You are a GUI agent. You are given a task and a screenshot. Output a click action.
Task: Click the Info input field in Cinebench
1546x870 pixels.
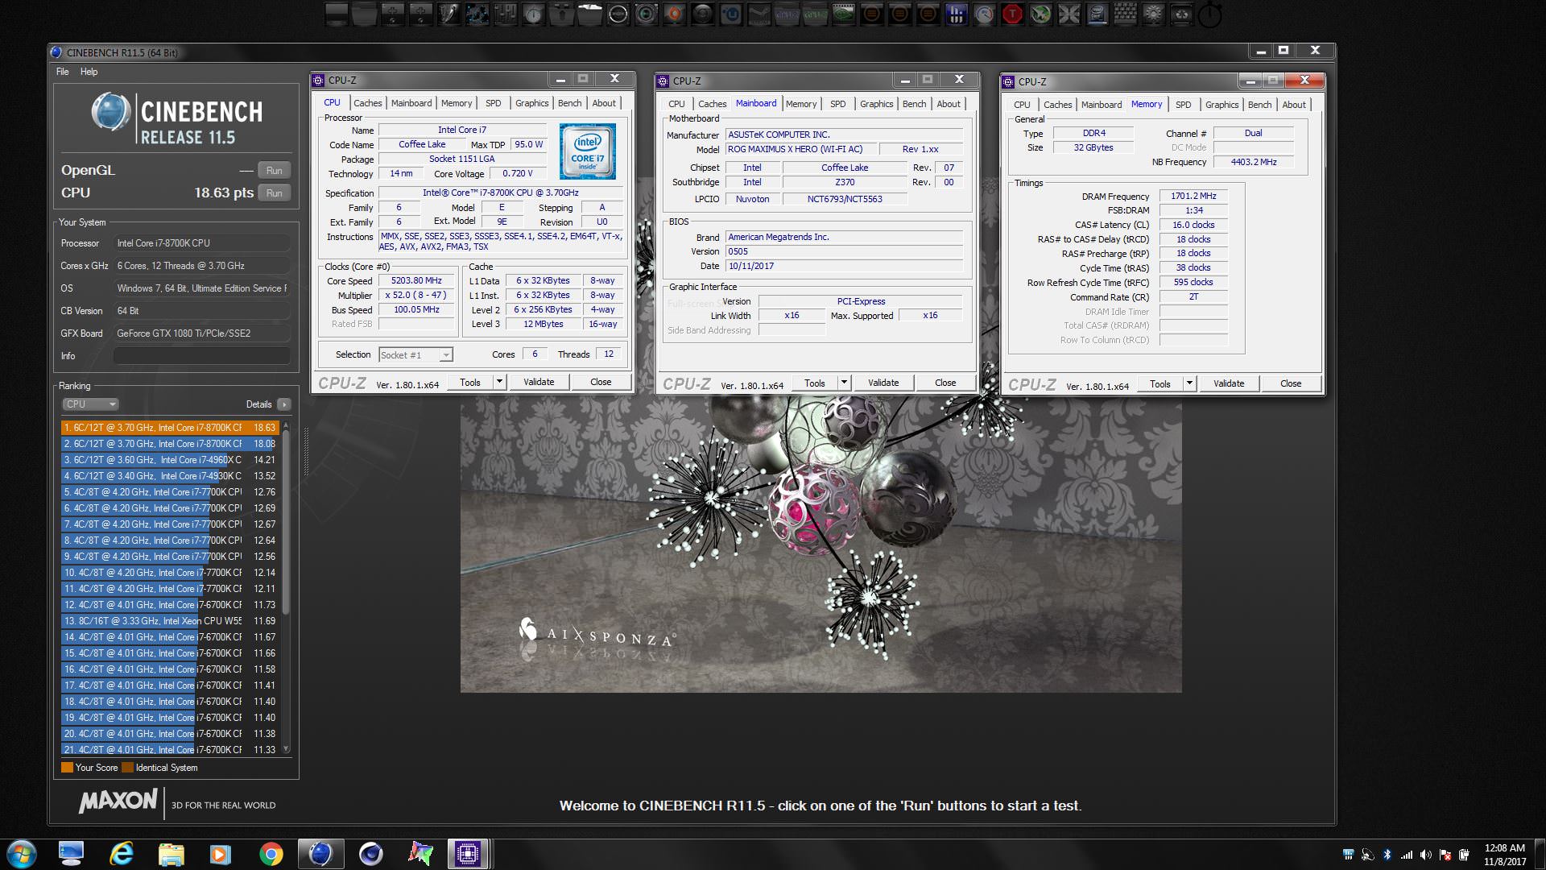coord(202,355)
